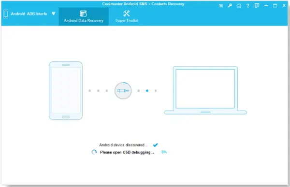Click the Android Data Recovery database icon
This screenshot has height=187, width=290.
tap(84, 14)
